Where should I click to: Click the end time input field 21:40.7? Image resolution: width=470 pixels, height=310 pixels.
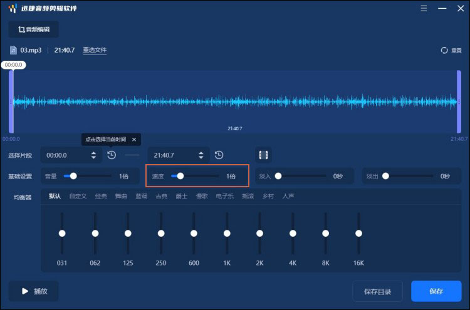click(179, 155)
